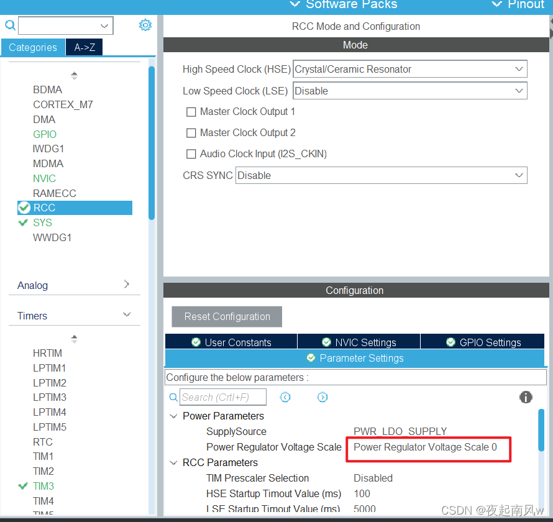Expand the Analog category
This screenshot has width=553, height=522.
click(x=74, y=285)
